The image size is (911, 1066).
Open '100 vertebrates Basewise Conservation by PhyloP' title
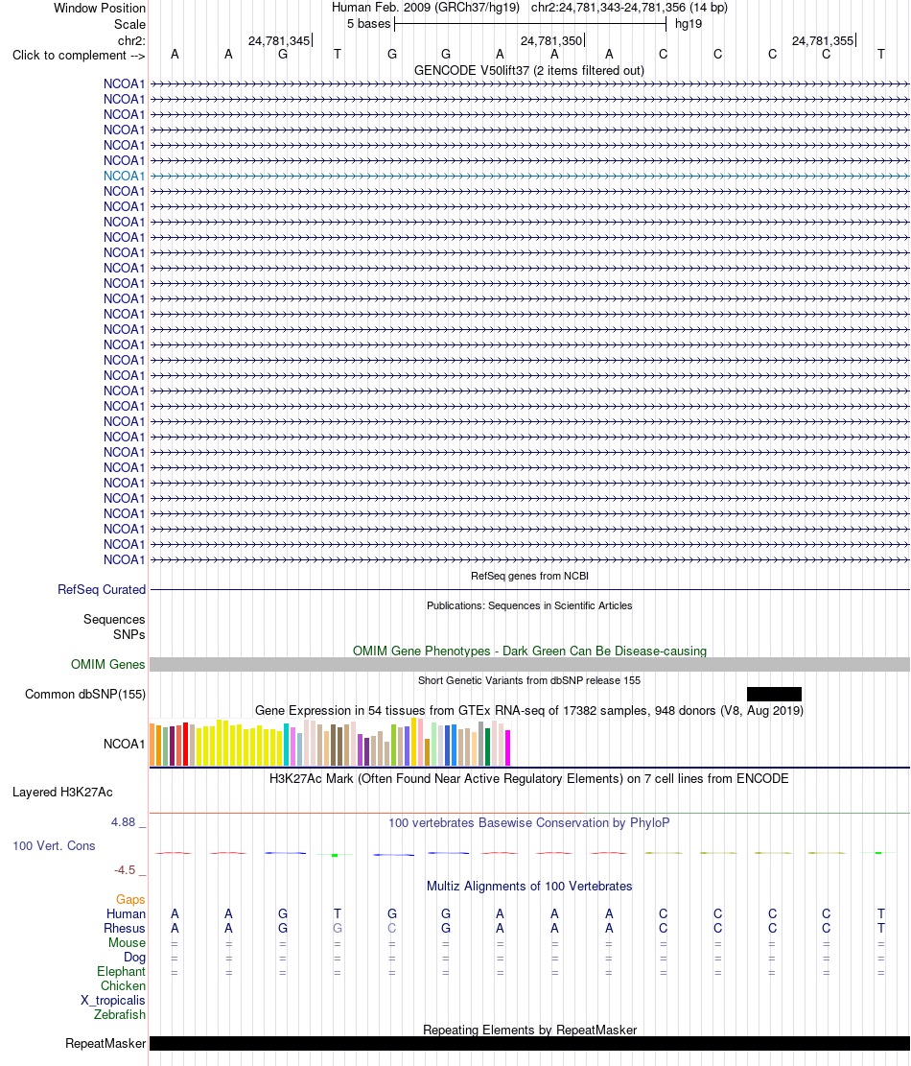click(x=529, y=822)
